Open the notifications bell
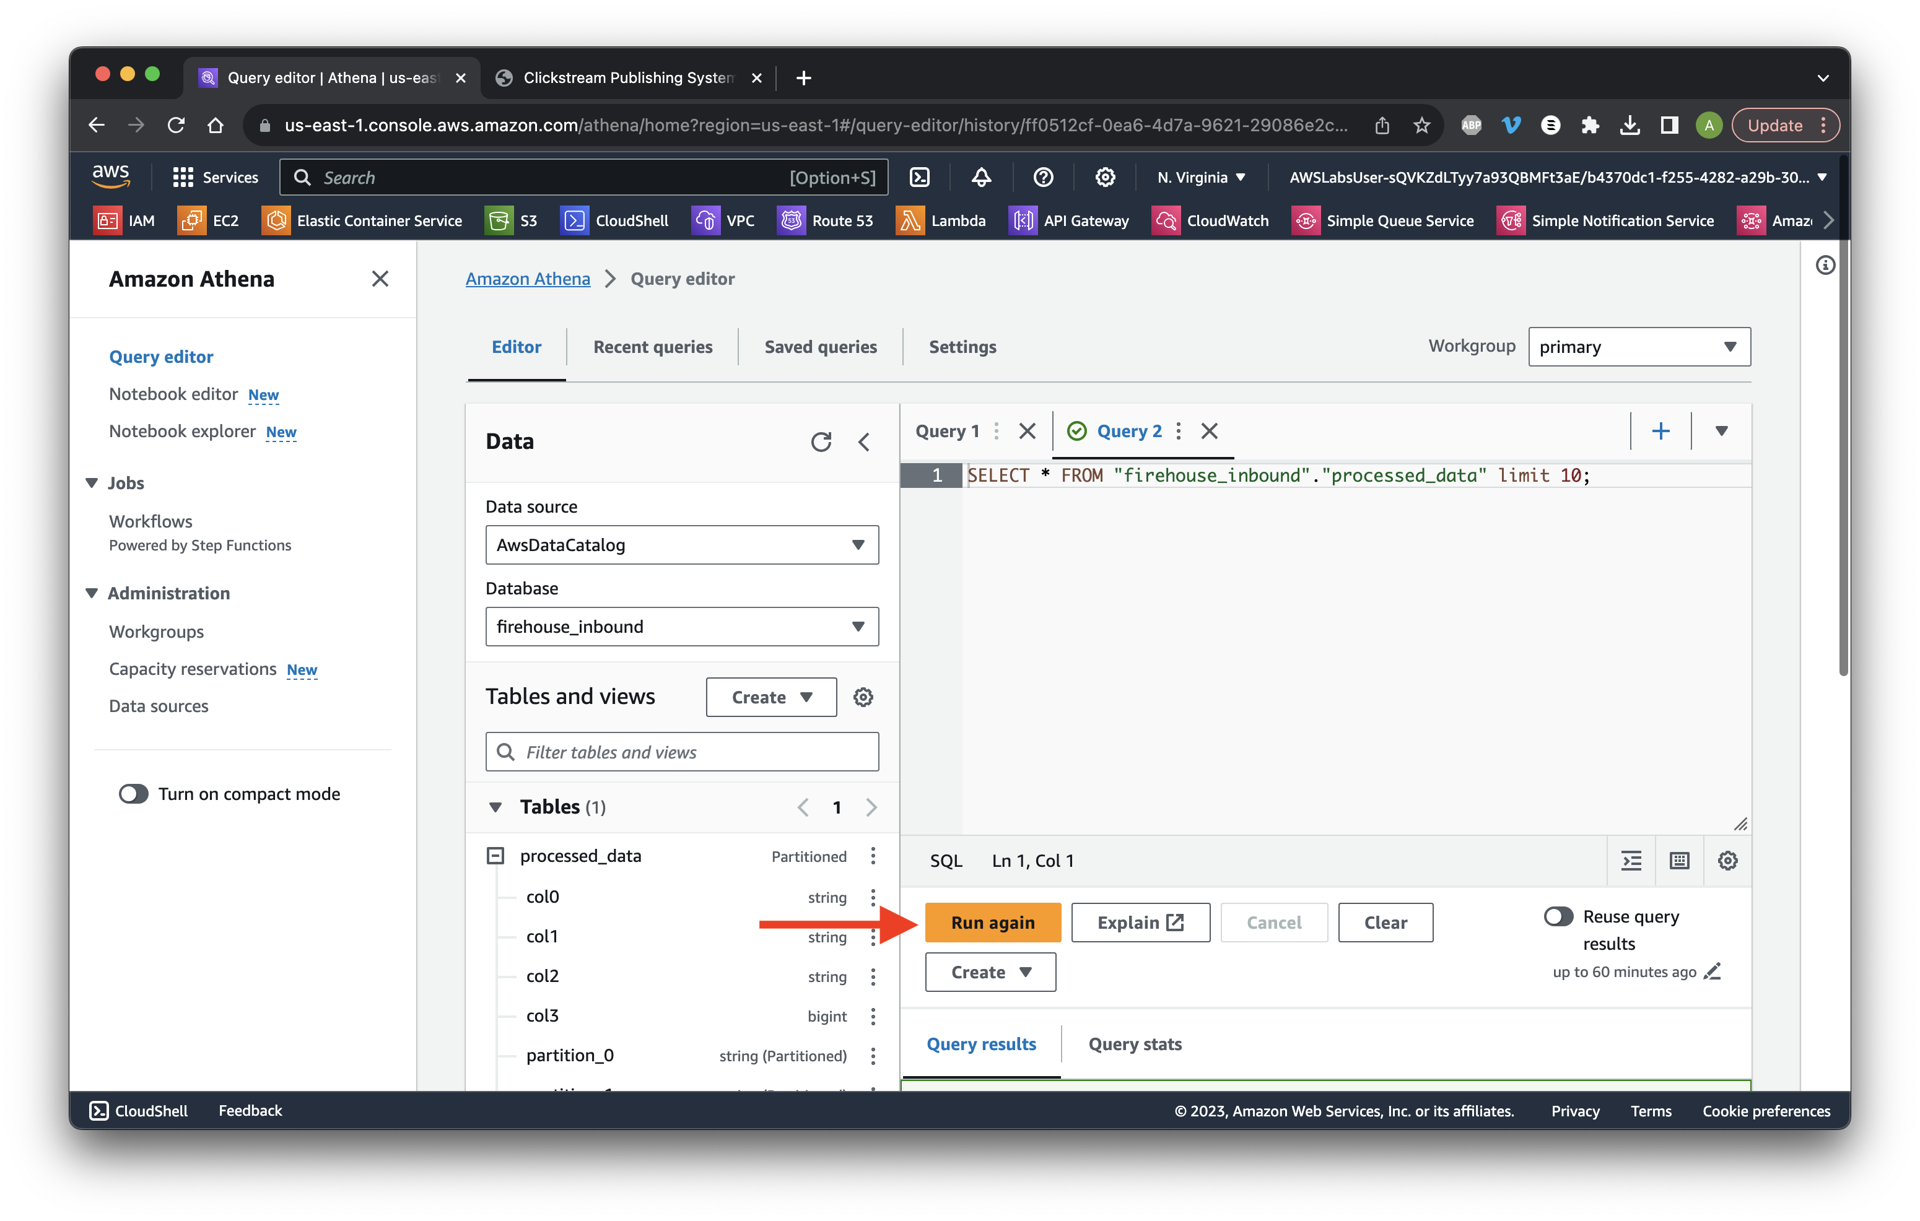This screenshot has height=1221, width=1920. pyautogui.click(x=982, y=177)
